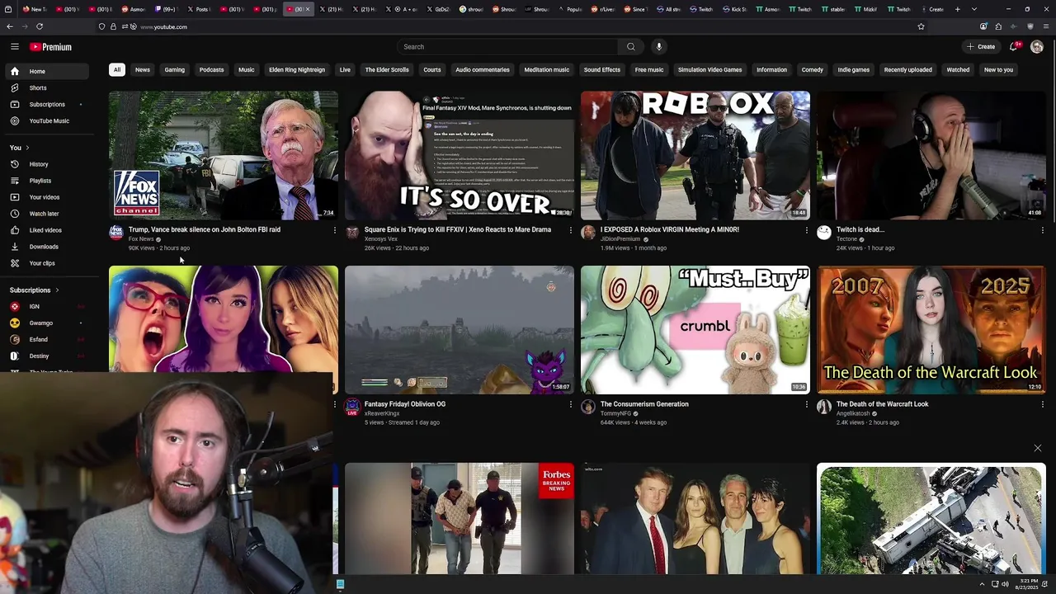Select the All filter chip
This screenshot has height=594, width=1056.
[116, 70]
